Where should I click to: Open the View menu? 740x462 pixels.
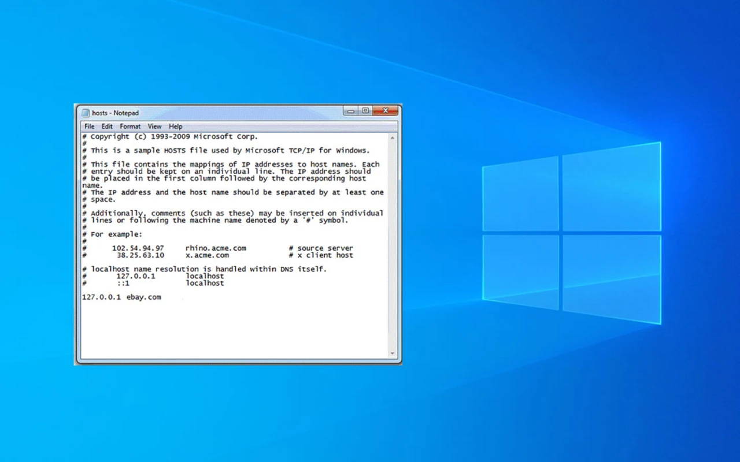pyautogui.click(x=154, y=126)
